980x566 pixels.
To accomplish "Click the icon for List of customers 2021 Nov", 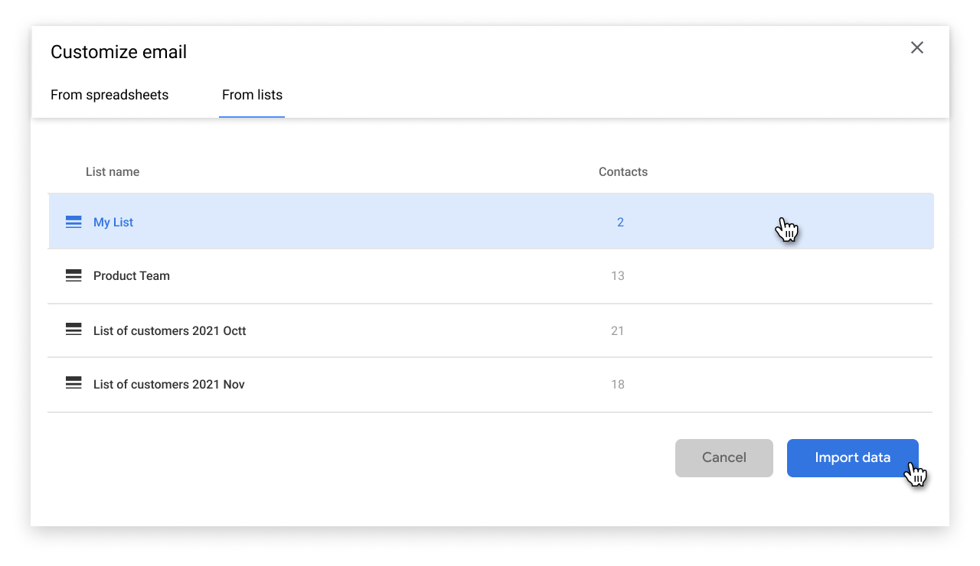I will point(73,384).
